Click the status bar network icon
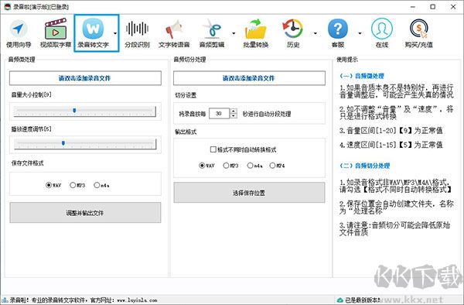Screen dimensions: 464x305 click(5, 300)
